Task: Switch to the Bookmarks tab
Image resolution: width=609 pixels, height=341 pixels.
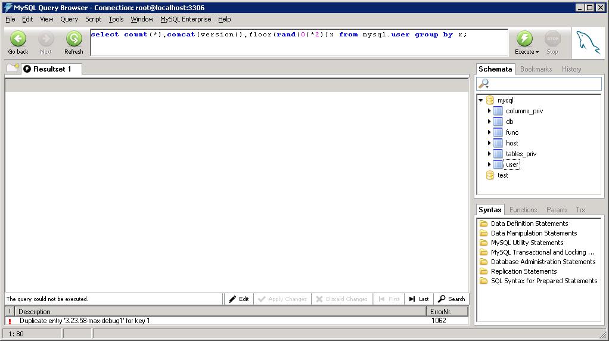Action: pos(536,69)
